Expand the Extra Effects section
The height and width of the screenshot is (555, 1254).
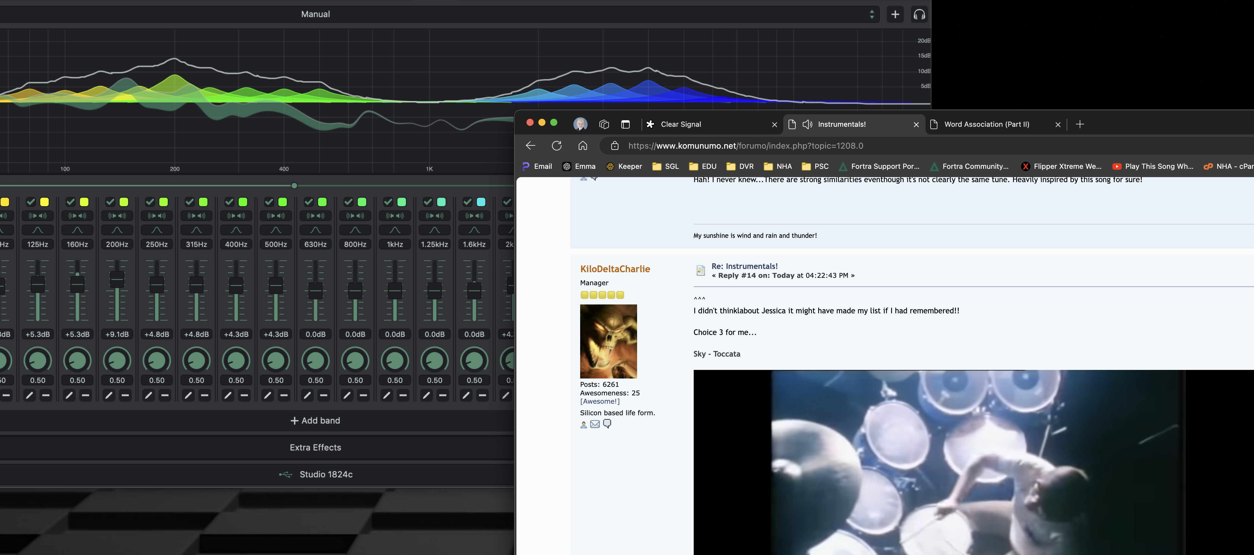315,447
